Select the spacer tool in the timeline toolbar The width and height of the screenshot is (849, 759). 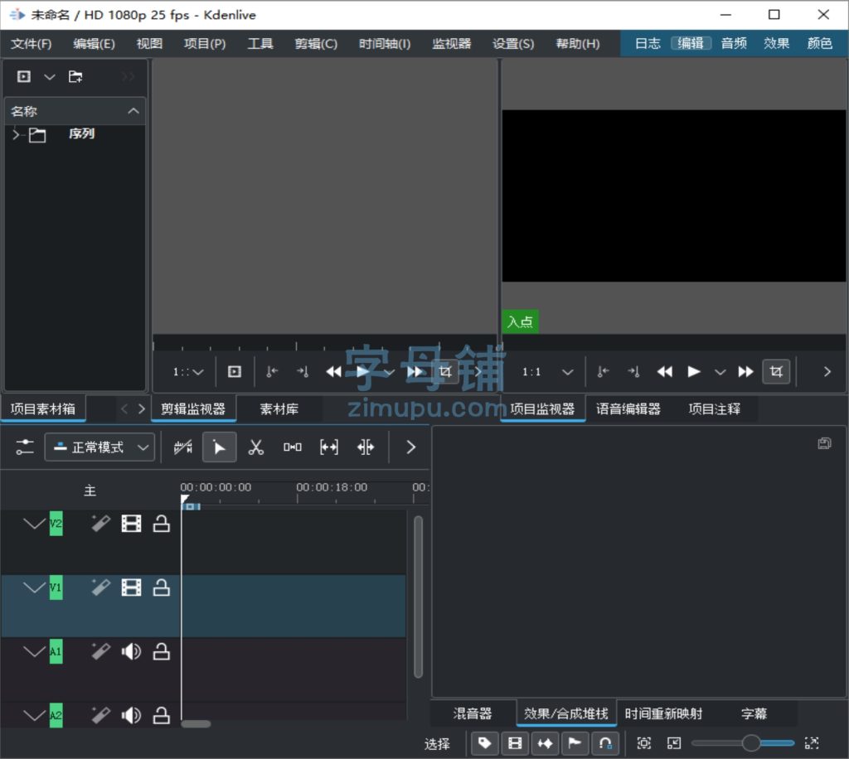[x=293, y=447]
